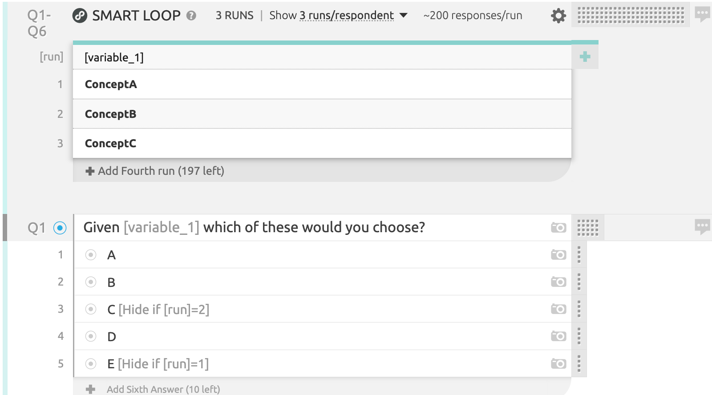The width and height of the screenshot is (712, 395).
Task: Click Add Sixth Answer
Action: click(x=153, y=389)
